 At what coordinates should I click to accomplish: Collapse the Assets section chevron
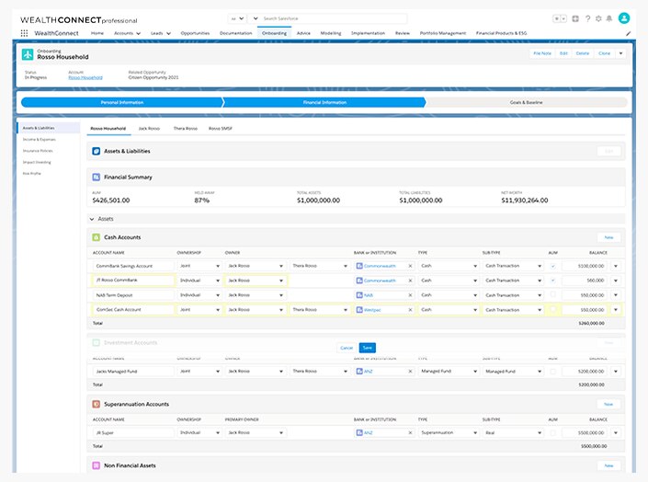coord(92,219)
